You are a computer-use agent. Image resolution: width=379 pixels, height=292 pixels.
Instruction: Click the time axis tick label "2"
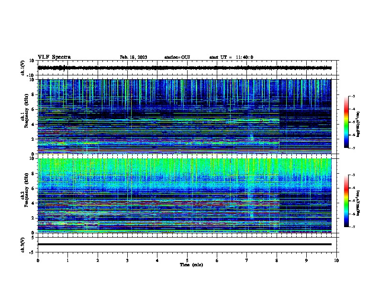98,261
